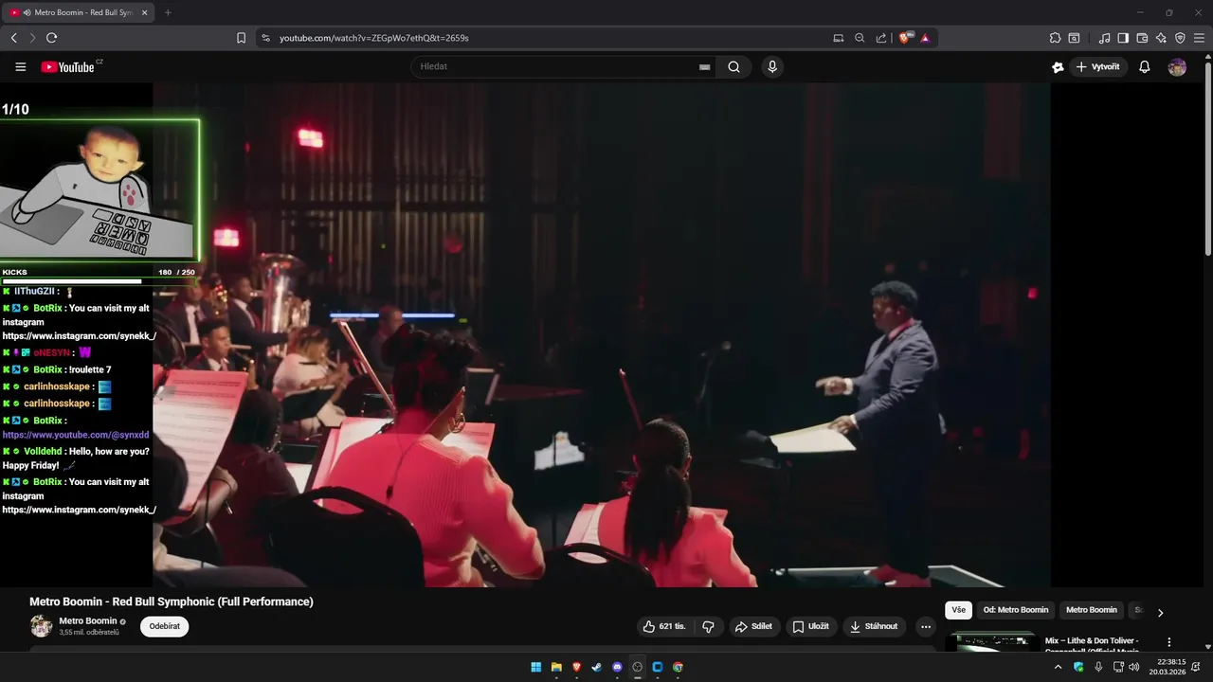
Task: Open Metro Boomin channel name link
Action: pos(88,621)
